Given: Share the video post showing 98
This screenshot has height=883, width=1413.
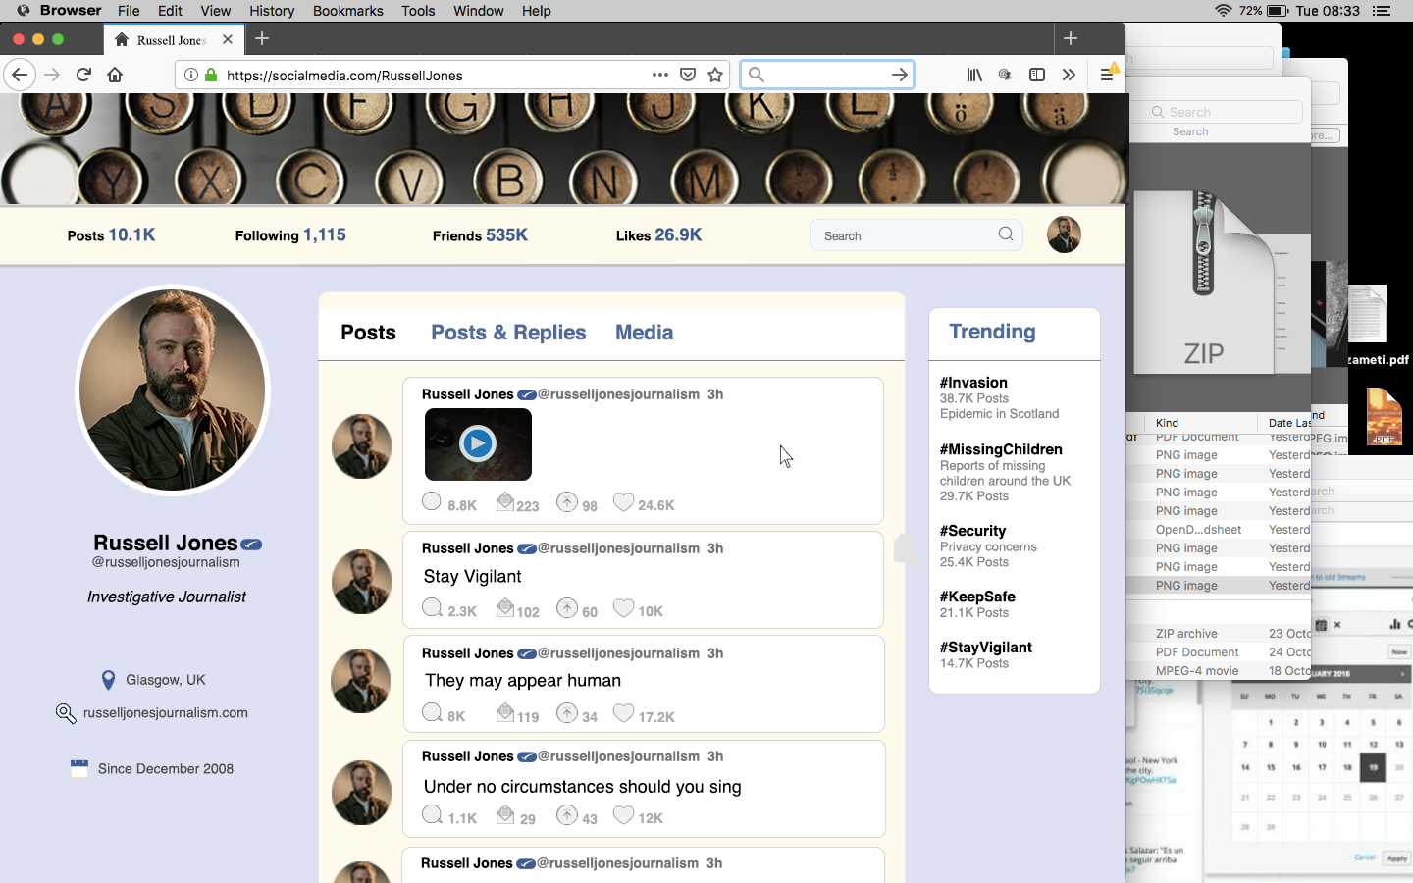Looking at the screenshot, I should (567, 502).
